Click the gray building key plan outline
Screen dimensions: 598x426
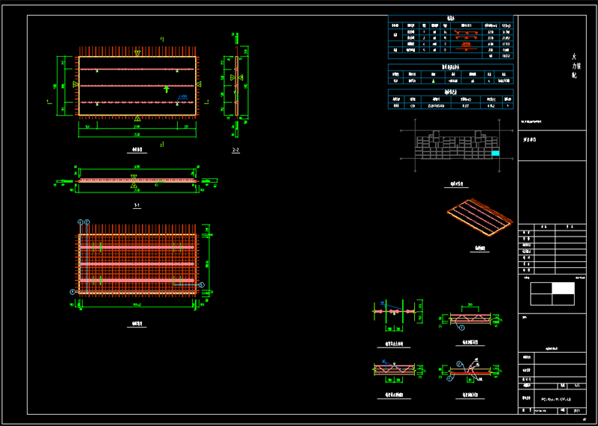(457, 145)
